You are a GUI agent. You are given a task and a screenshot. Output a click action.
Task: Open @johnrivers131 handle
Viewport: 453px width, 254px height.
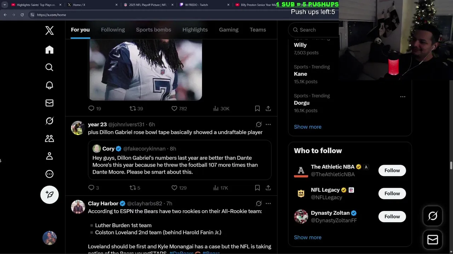(126, 124)
